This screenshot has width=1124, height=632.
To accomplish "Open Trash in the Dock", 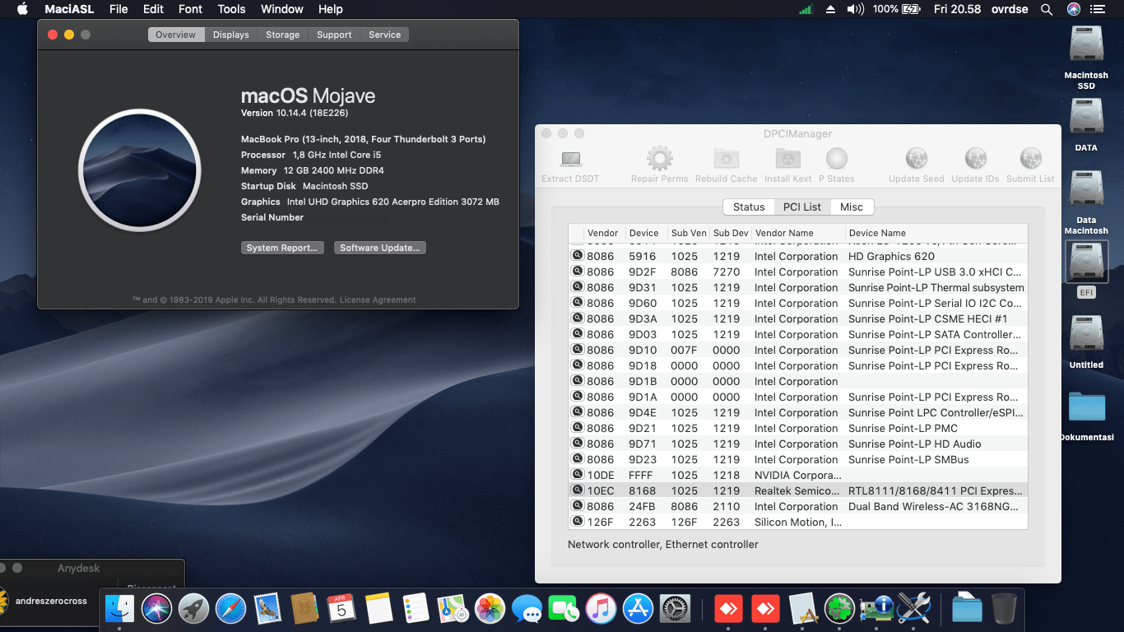I will pos(1004,609).
